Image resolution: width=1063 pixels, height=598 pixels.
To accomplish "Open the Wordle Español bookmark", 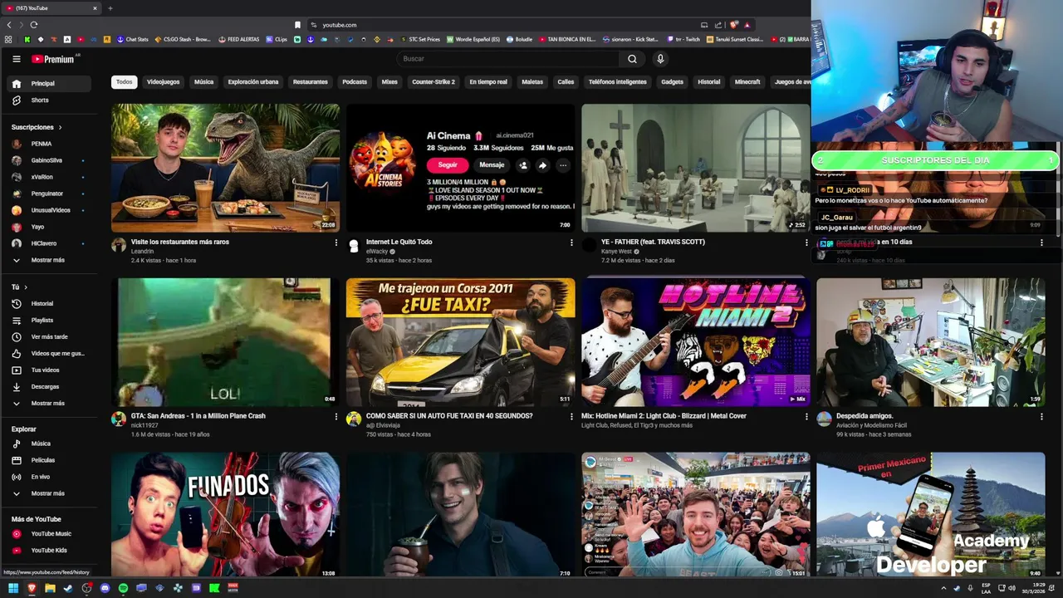I will point(474,39).
